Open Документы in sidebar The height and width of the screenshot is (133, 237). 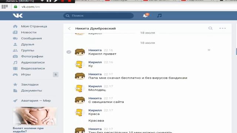tap(31, 91)
